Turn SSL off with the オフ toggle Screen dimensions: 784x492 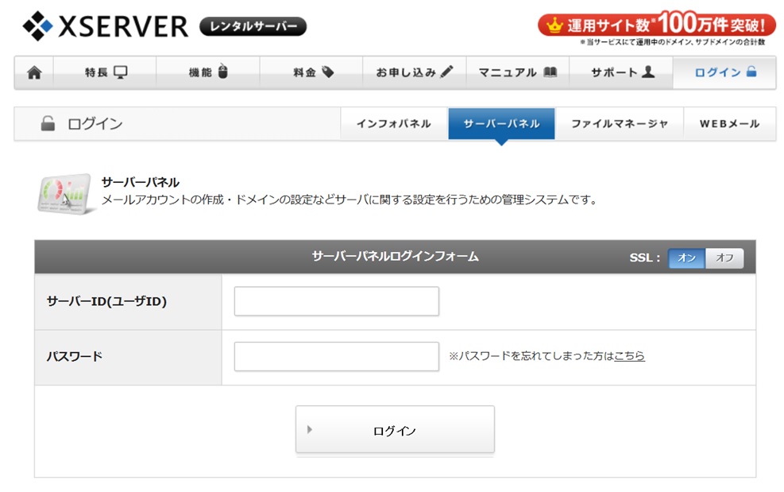(x=724, y=258)
